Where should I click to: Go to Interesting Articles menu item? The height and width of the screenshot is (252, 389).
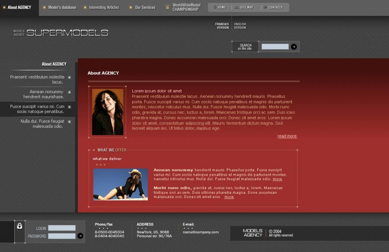point(104,7)
